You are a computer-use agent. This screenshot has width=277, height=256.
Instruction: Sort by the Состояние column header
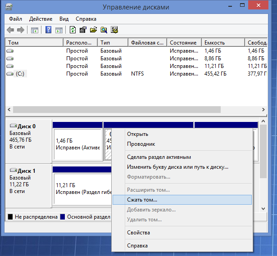click(184, 43)
